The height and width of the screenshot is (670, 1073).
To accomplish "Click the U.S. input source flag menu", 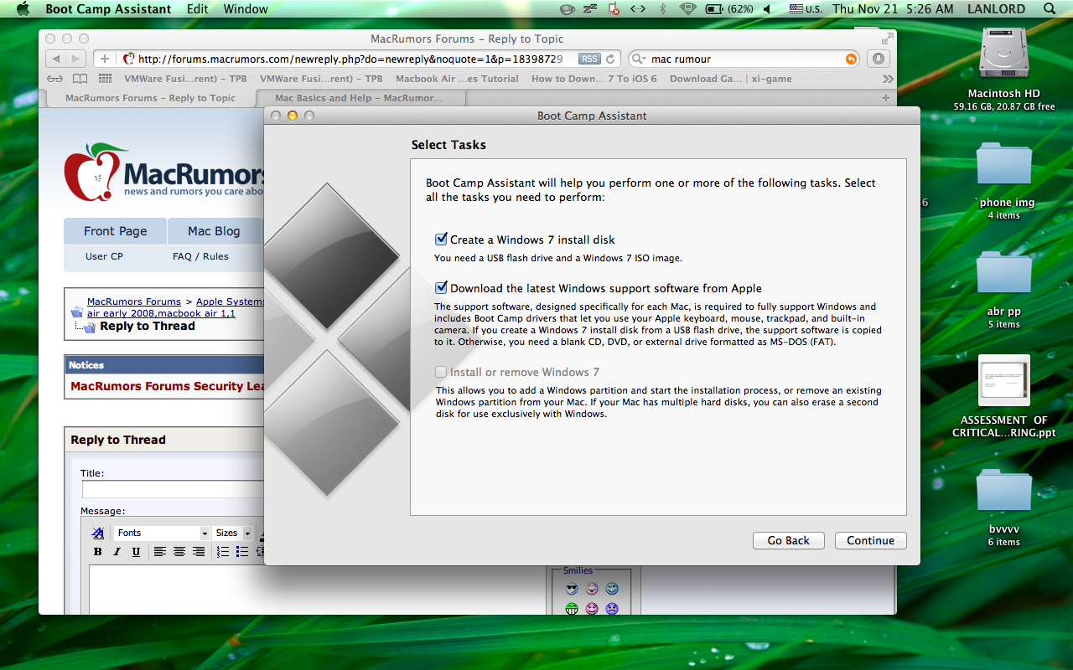I will 806,9.
